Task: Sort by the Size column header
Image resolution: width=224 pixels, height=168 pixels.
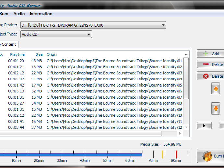Action: pyautogui.click(x=39, y=54)
